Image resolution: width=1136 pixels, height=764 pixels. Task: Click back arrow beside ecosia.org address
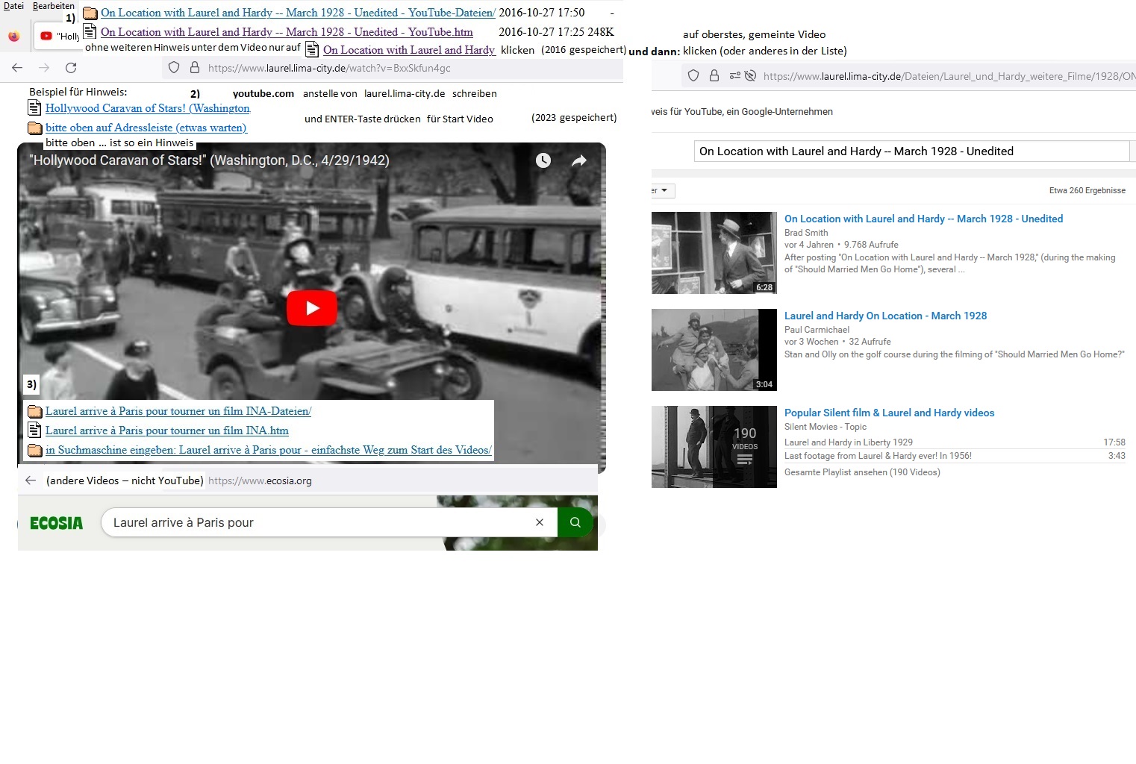pyautogui.click(x=31, y=480)
